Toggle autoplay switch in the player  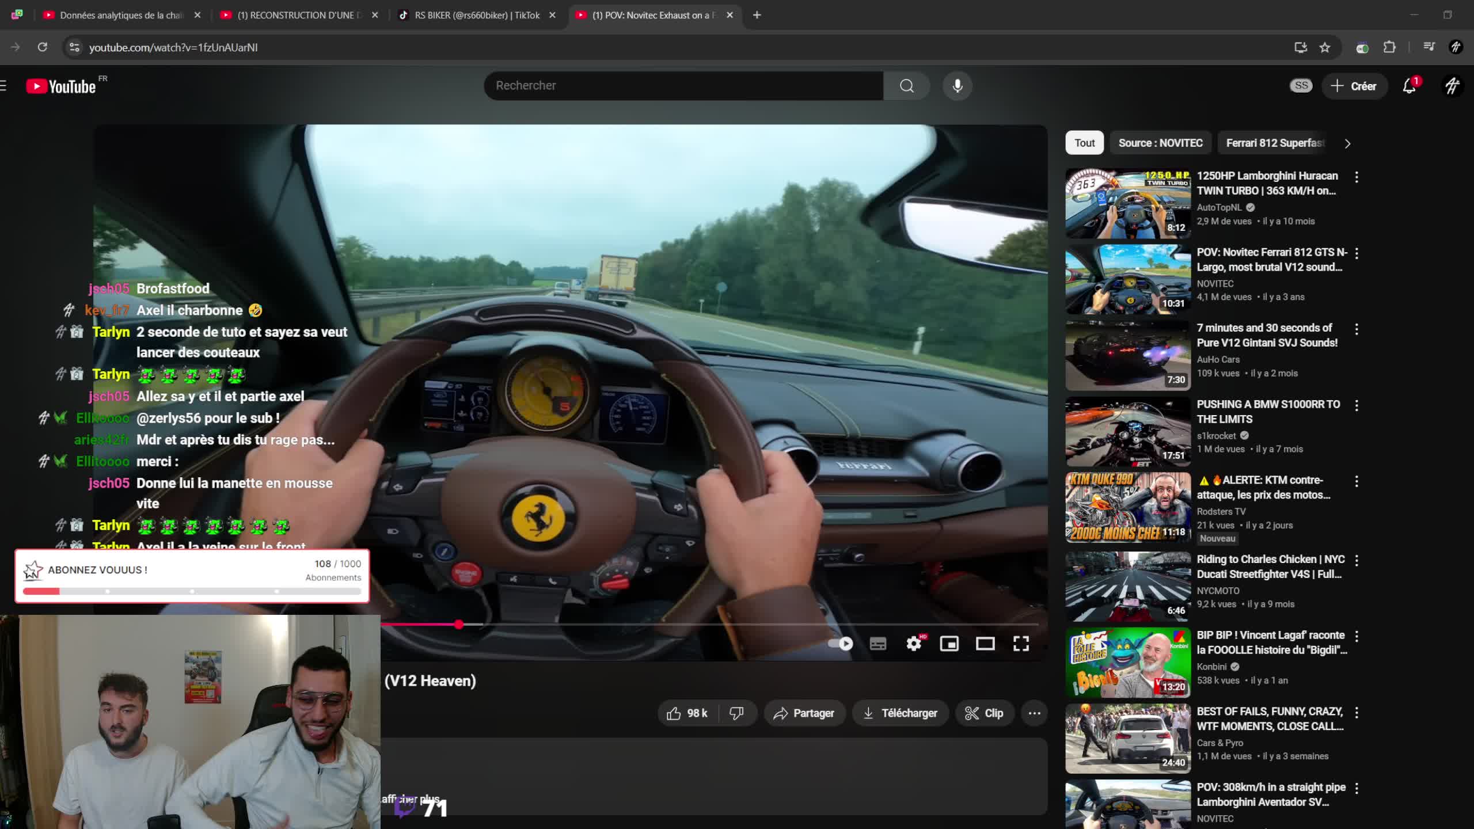click(x=841, y=644)
